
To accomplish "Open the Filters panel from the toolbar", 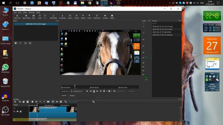I will click(x=89, y=17).
